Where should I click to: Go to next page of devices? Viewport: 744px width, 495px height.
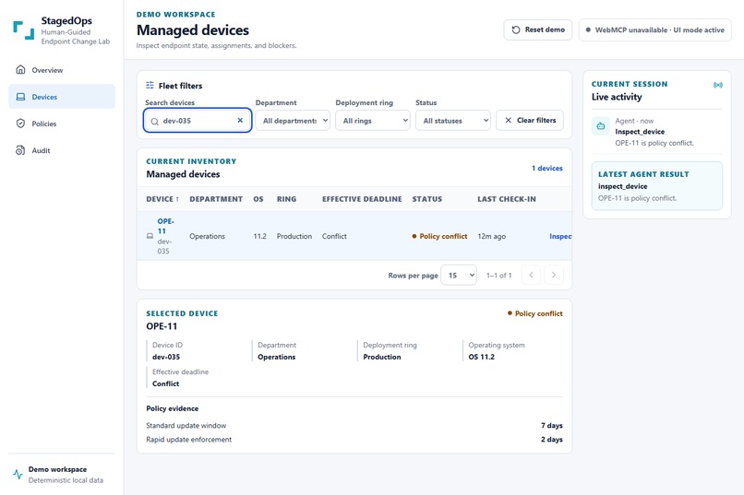pos(554,275)
